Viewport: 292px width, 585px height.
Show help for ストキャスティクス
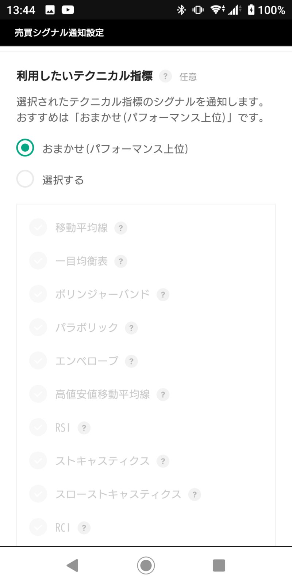tap(163, 461)
